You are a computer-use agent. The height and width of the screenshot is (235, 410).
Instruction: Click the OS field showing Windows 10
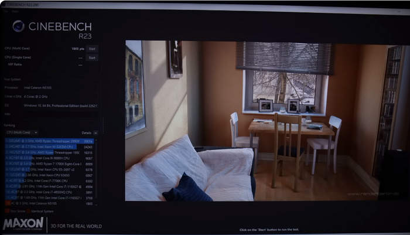pyautogui.click(x=60, y=105)
